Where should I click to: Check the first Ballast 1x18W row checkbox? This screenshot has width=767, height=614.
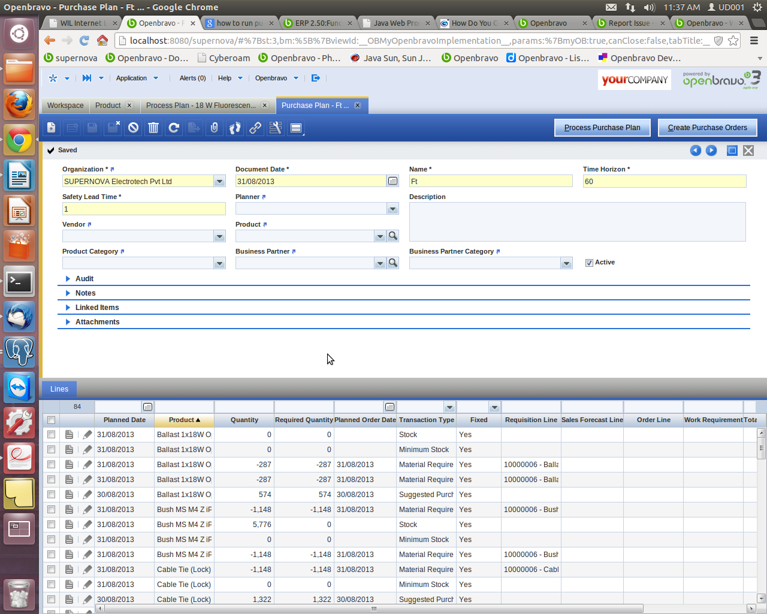click(52, 435)
